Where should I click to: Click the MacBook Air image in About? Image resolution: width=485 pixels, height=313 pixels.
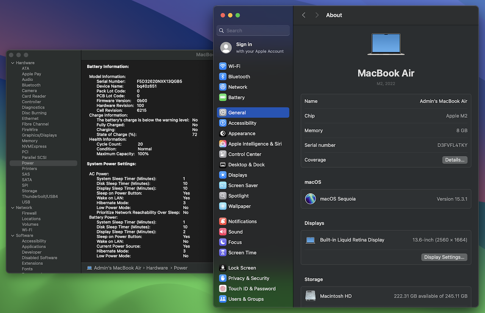pyautogui.click(x=386, y=44)
